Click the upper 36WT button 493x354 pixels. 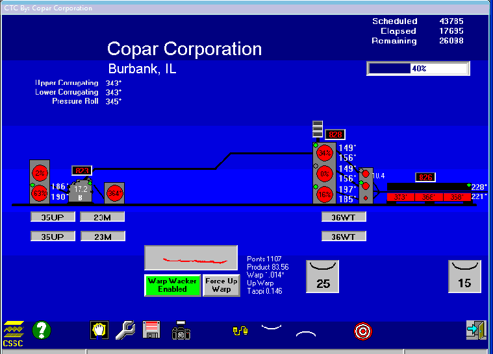(344, 217)
